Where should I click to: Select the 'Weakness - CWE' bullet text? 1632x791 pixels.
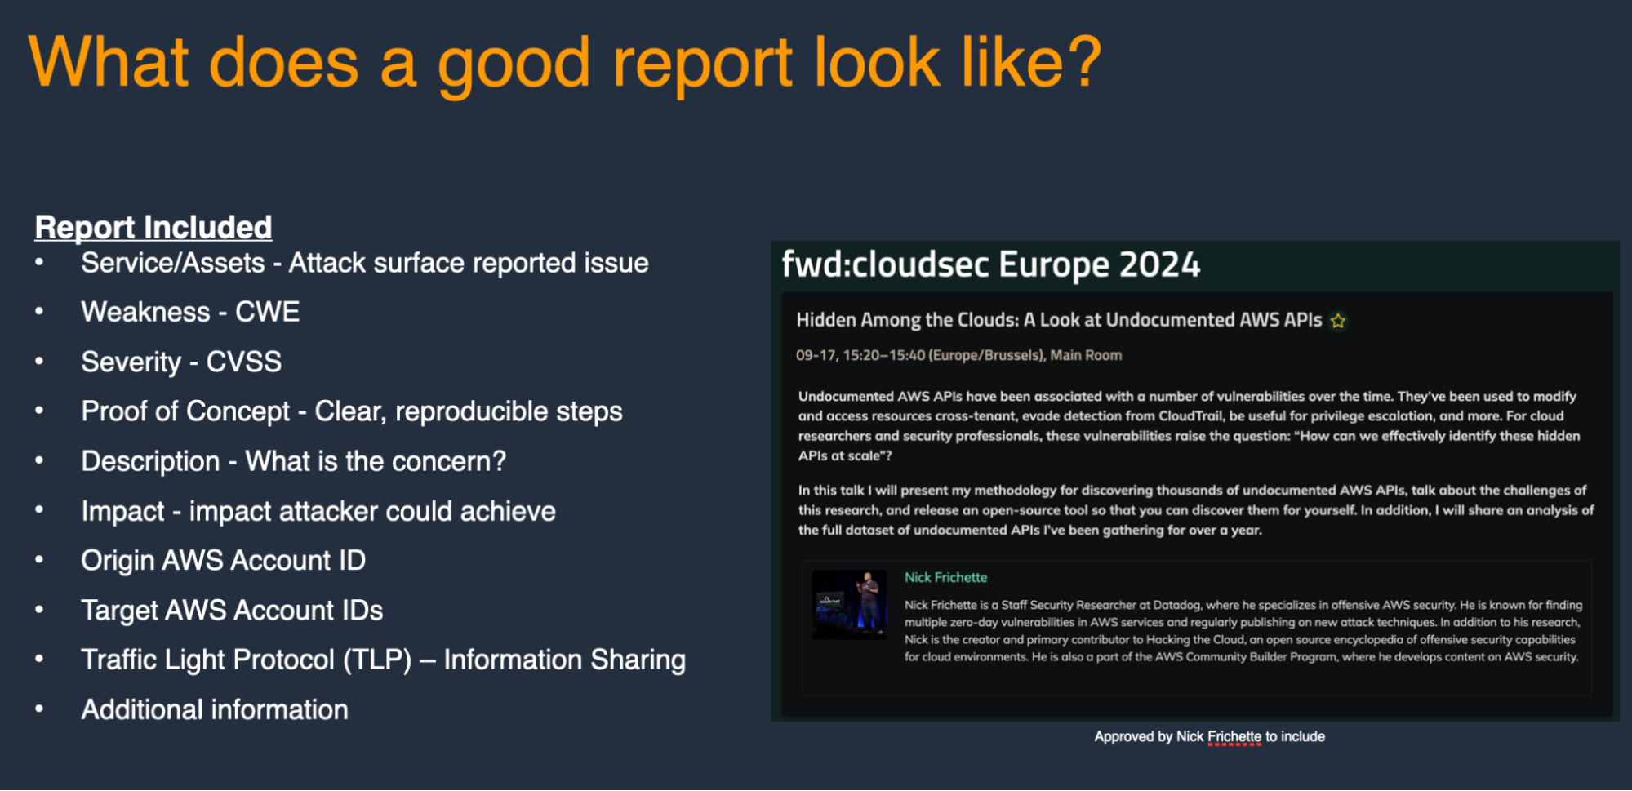(190, 312)
